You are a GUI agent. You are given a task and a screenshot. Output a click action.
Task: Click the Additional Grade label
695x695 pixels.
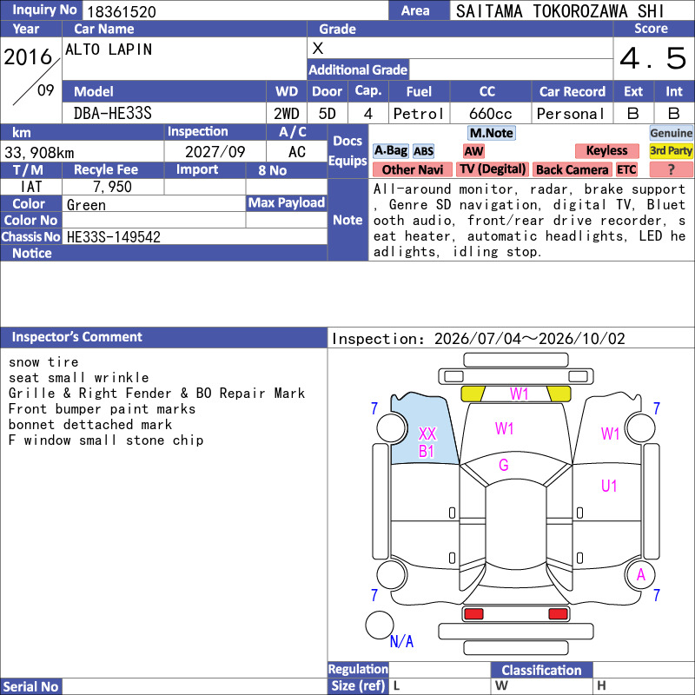pyautogui.click(x=358, y=70)
